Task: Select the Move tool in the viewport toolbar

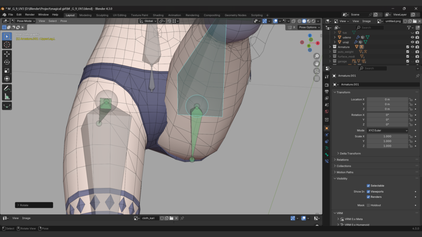Action: coord(7,54)
